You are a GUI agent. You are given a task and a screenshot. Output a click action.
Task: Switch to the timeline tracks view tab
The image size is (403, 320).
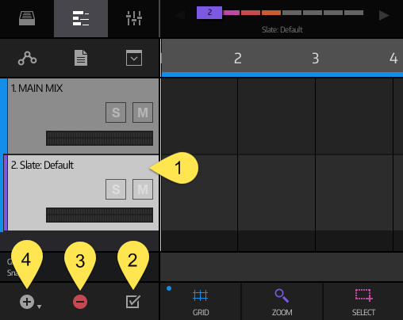(81, 18)
